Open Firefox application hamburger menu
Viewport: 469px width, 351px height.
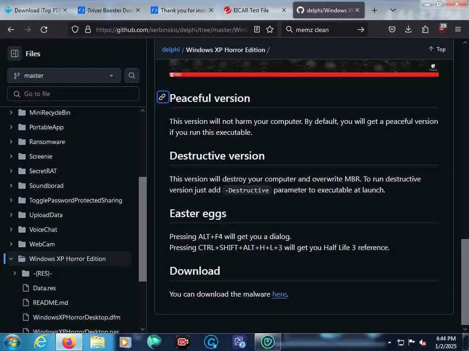(458, 29)
